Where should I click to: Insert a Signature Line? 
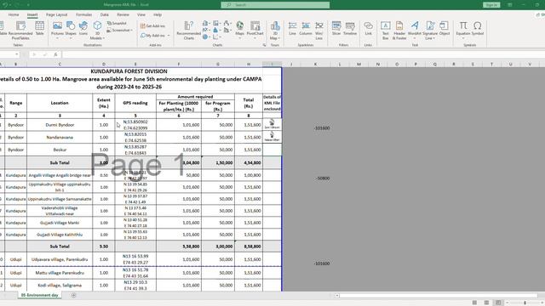430,31
